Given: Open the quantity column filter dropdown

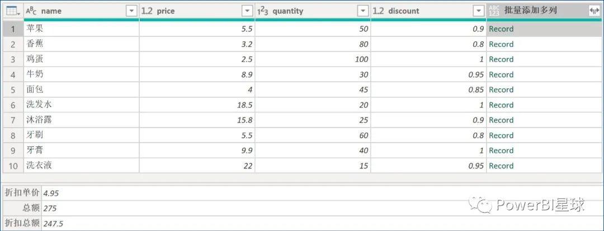Looking at the screenshot, I should point(363,11).
